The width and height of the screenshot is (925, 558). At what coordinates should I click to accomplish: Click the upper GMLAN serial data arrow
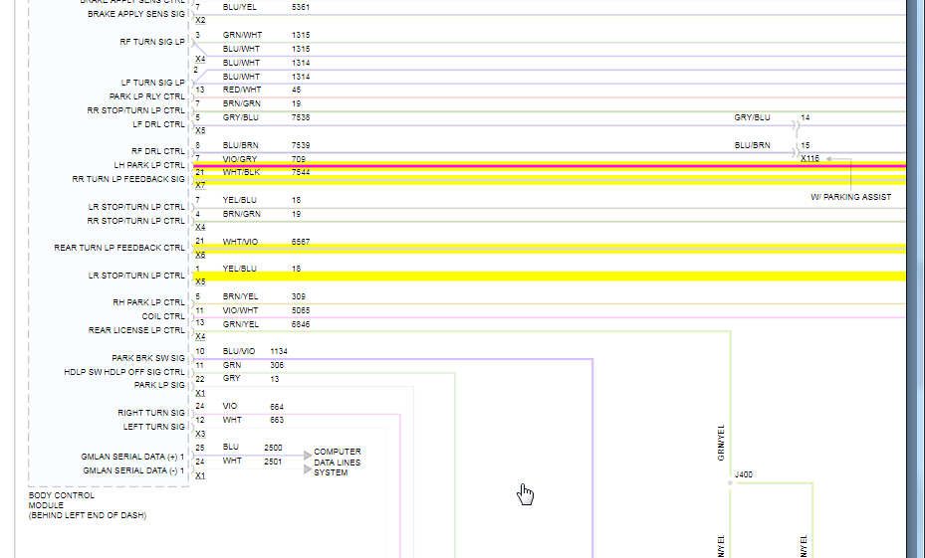pos(308,456)
